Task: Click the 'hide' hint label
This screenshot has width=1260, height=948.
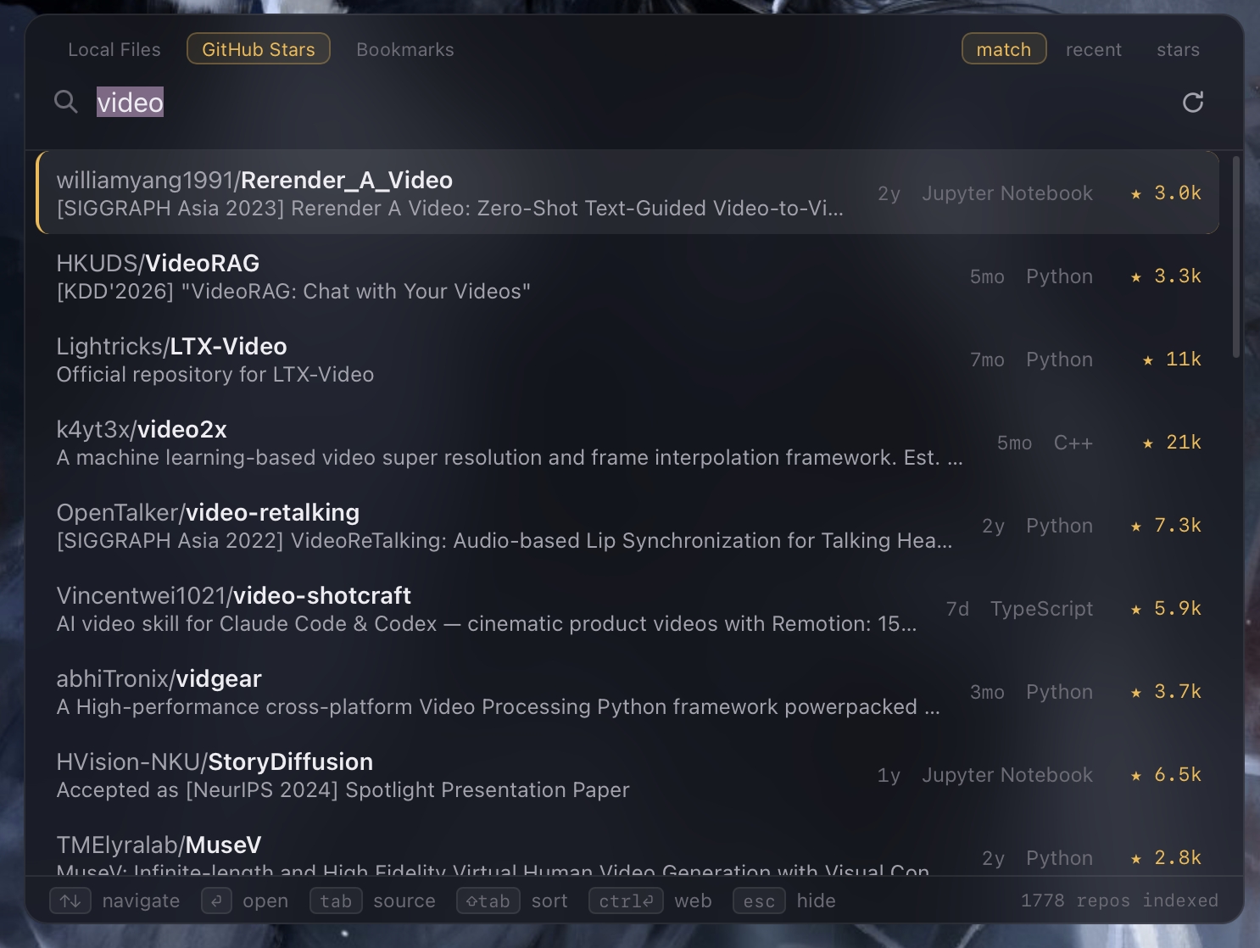Action: pyautogui.click(x=816, y=901)
